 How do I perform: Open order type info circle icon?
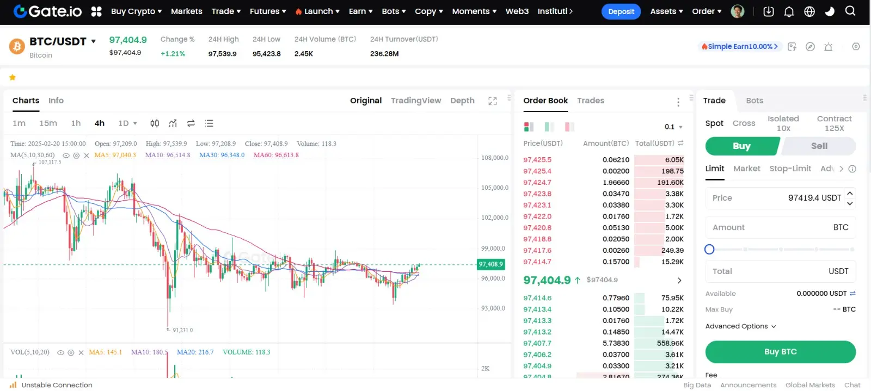click(852, 169)
